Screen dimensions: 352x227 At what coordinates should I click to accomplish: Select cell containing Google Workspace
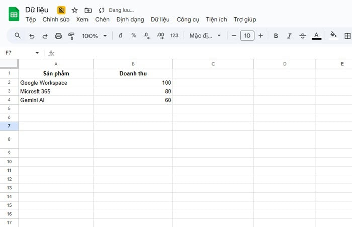(56, 83)
